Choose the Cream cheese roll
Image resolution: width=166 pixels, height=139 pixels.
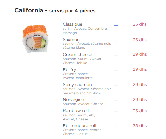[x=77, y=55]
